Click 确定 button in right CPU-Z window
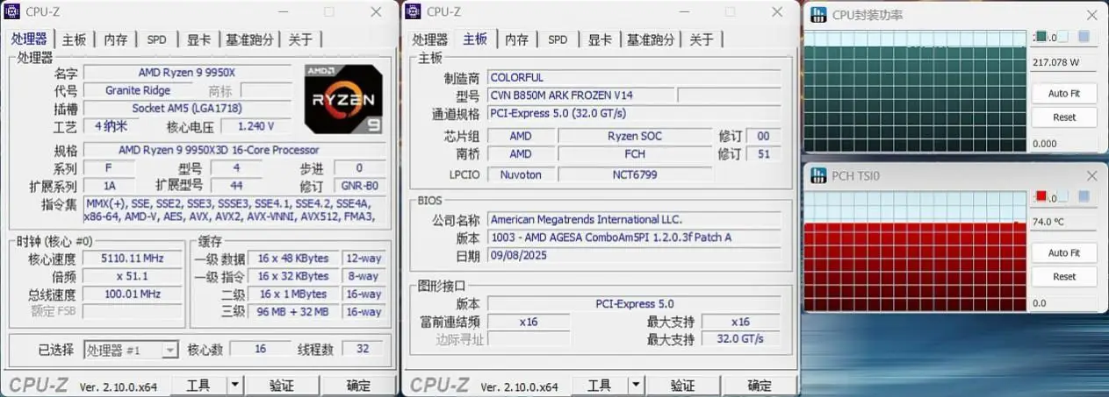1109x397 pixels. pos(760,386)
